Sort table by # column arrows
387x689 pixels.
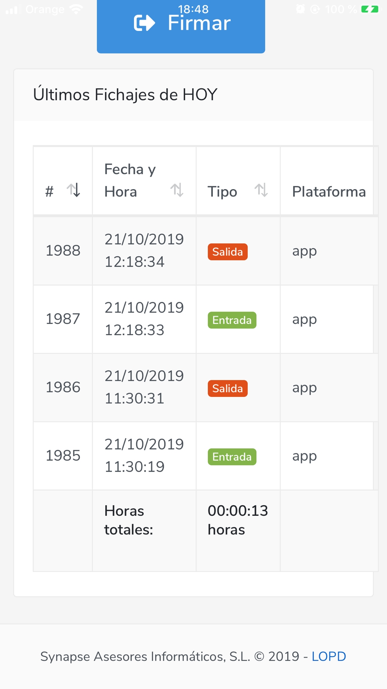pos(73,190)
